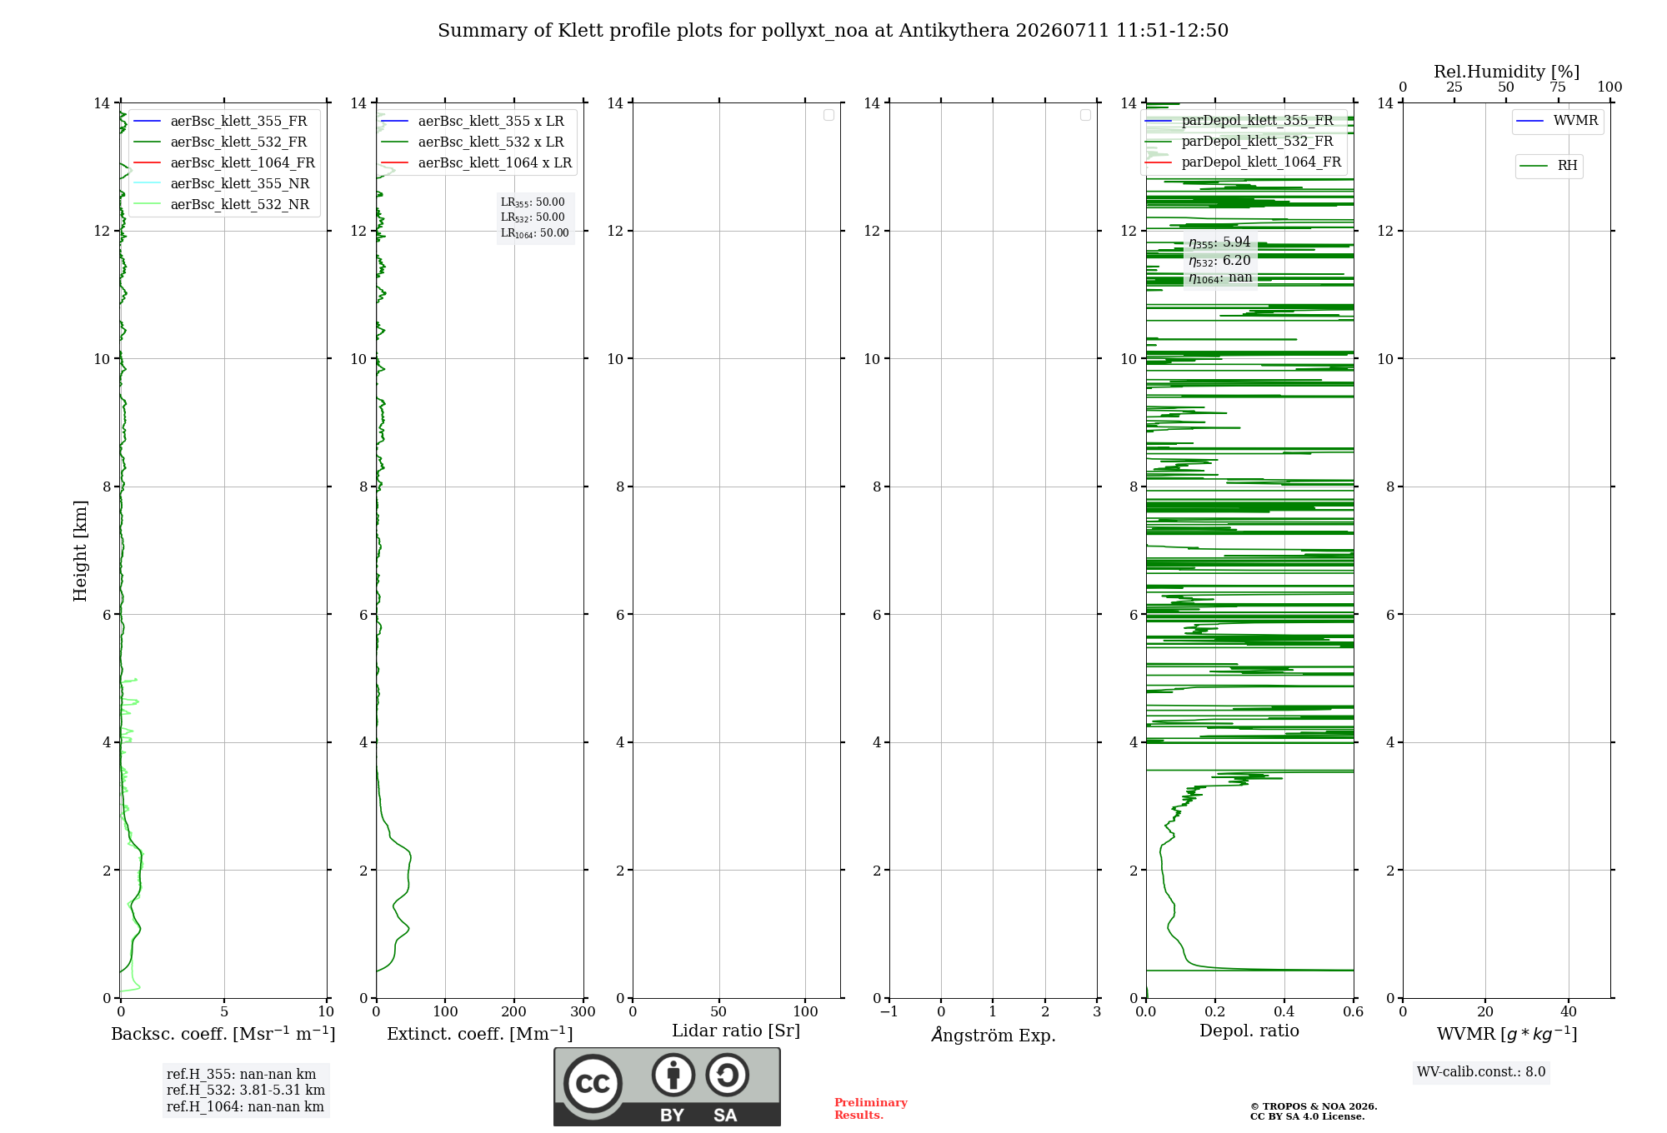Click the ref.H_532: 3.81-5.31 km text
The height and width of the screenshot is (1133, 1667).
coord(246,1091)
